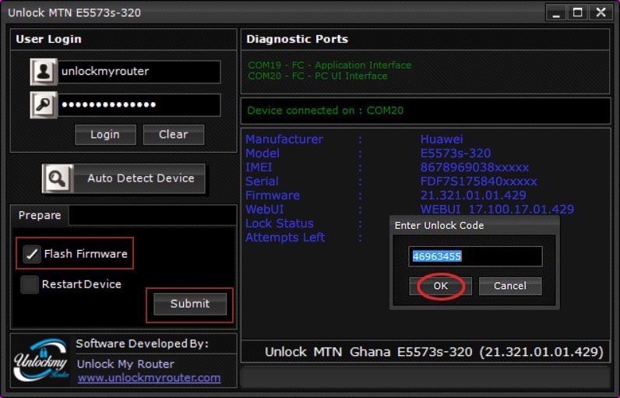Click the Submit button
Viewport: 620px width, 398px height.
click(x=190, y=304)
